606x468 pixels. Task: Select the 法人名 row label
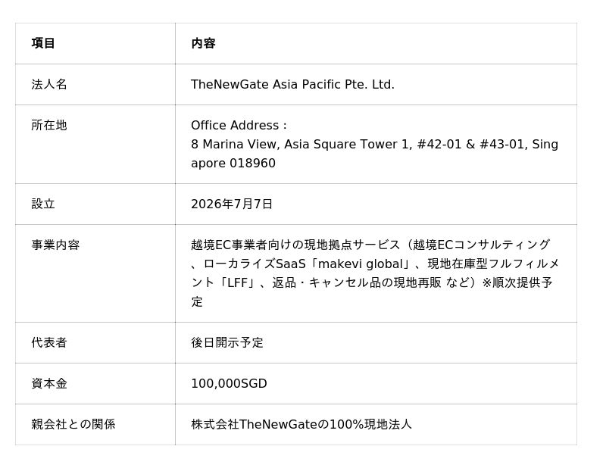click(x=49, y=84)
